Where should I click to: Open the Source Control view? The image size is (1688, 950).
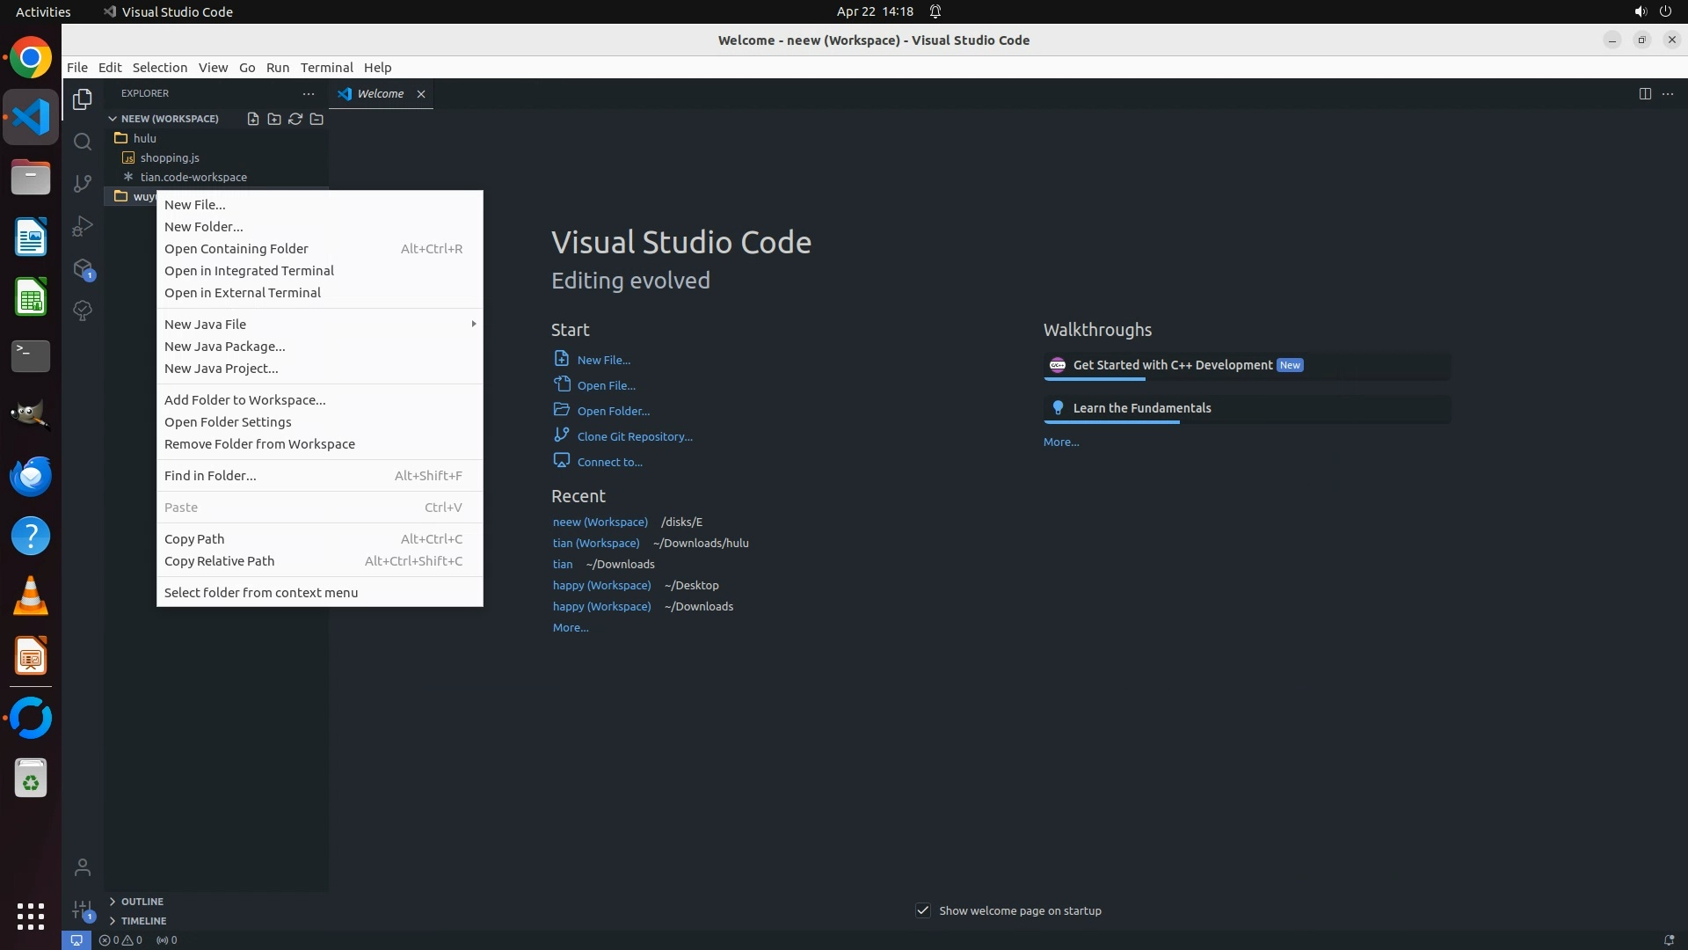83,184
